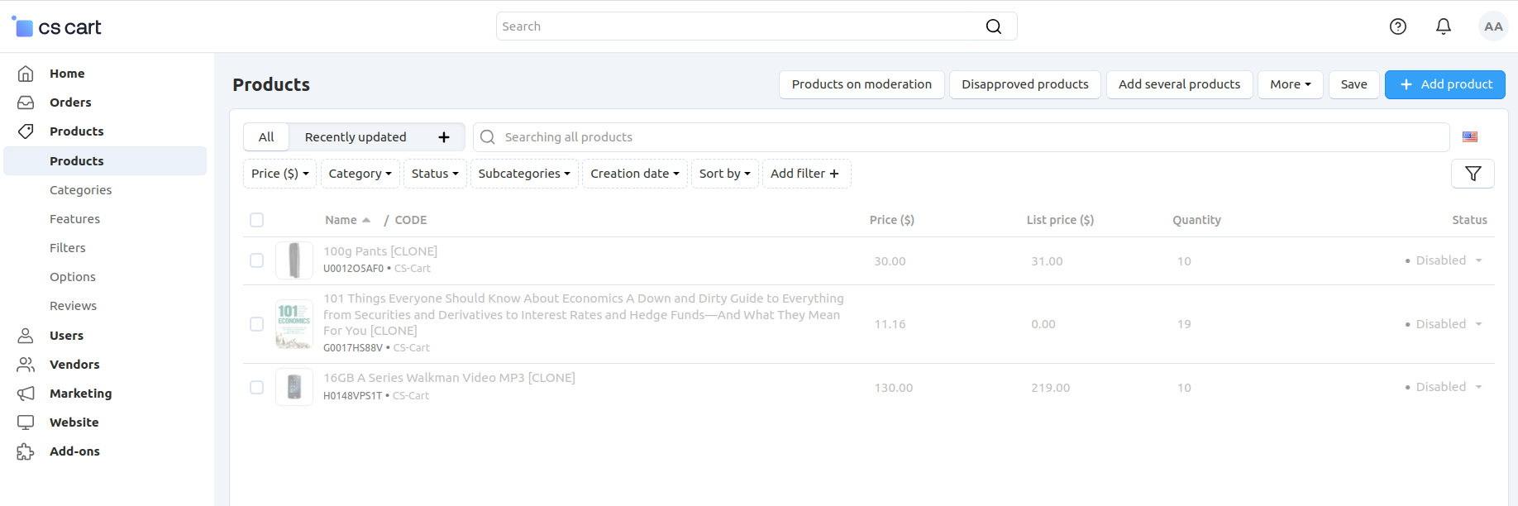Click the blue Add product button
The image size is (1518, 506).
coord(1445,84)
